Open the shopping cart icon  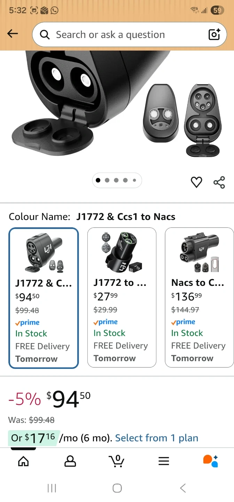117,461
